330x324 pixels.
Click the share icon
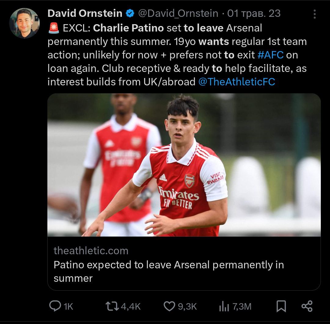(307, 306)
